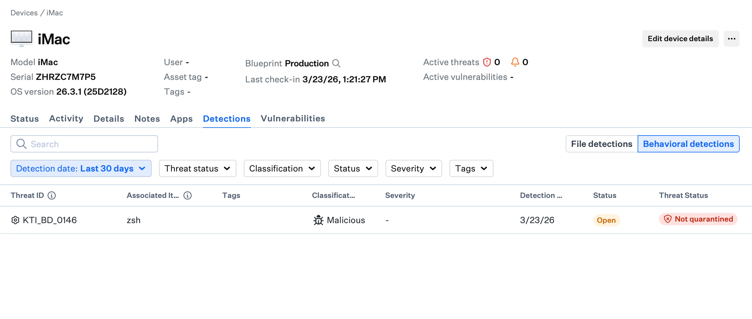This screenshot has width=752, height=319.
Task: Click the malicious bug classification icon
Action: point(319,220)
